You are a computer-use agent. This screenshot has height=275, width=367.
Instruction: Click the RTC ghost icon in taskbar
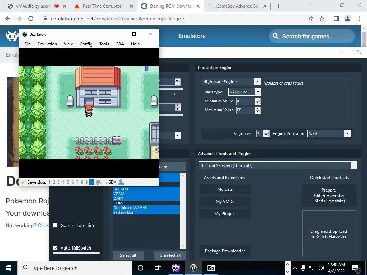click(176, 268)
